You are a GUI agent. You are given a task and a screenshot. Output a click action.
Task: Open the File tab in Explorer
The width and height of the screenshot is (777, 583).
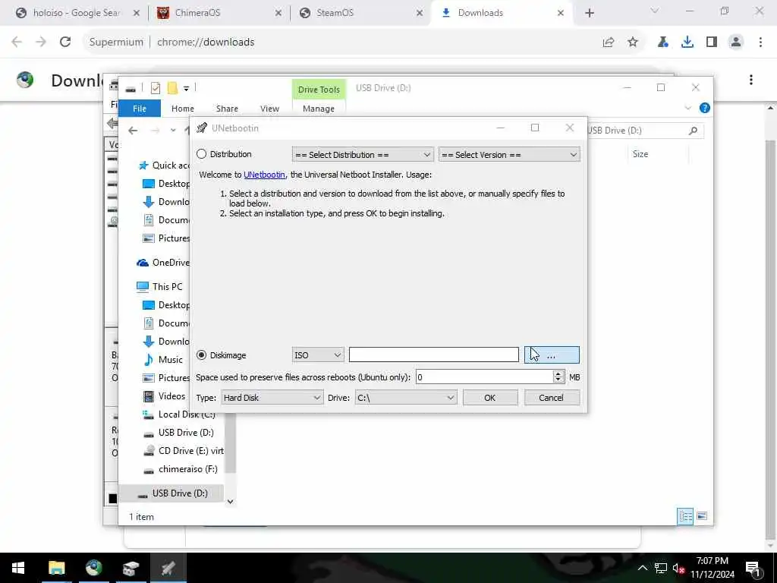(x=140, y=108)
